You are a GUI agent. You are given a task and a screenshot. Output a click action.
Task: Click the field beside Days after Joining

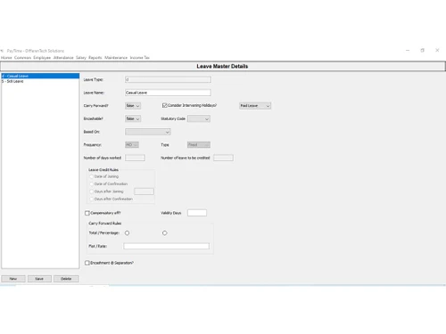click(x=144, y=191)
